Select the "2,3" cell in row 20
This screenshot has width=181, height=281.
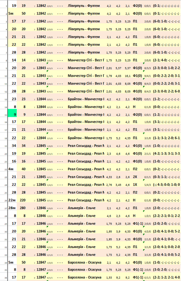click(x=109, y=154)
